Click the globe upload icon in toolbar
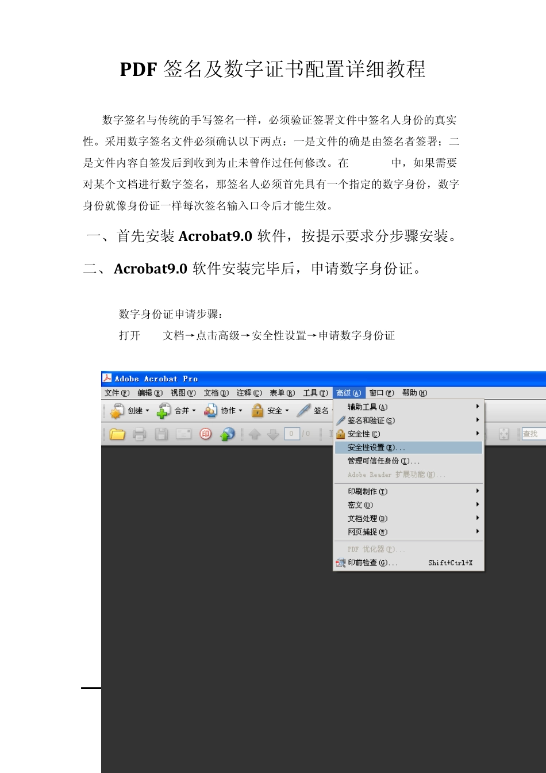The width and height of the screenshot is (546, 773). 228,434
